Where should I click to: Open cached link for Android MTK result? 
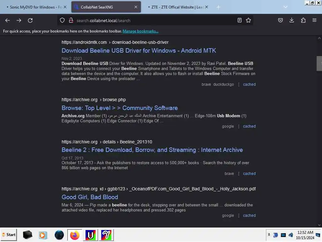tap(249, 84)
